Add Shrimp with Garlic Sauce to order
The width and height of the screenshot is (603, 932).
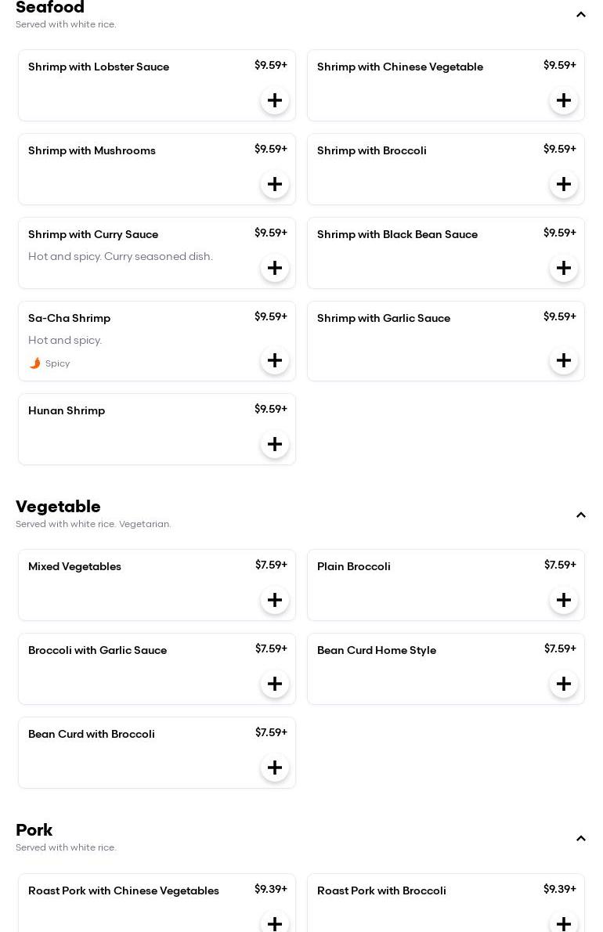pyautogui.click(x=564, y=360)
